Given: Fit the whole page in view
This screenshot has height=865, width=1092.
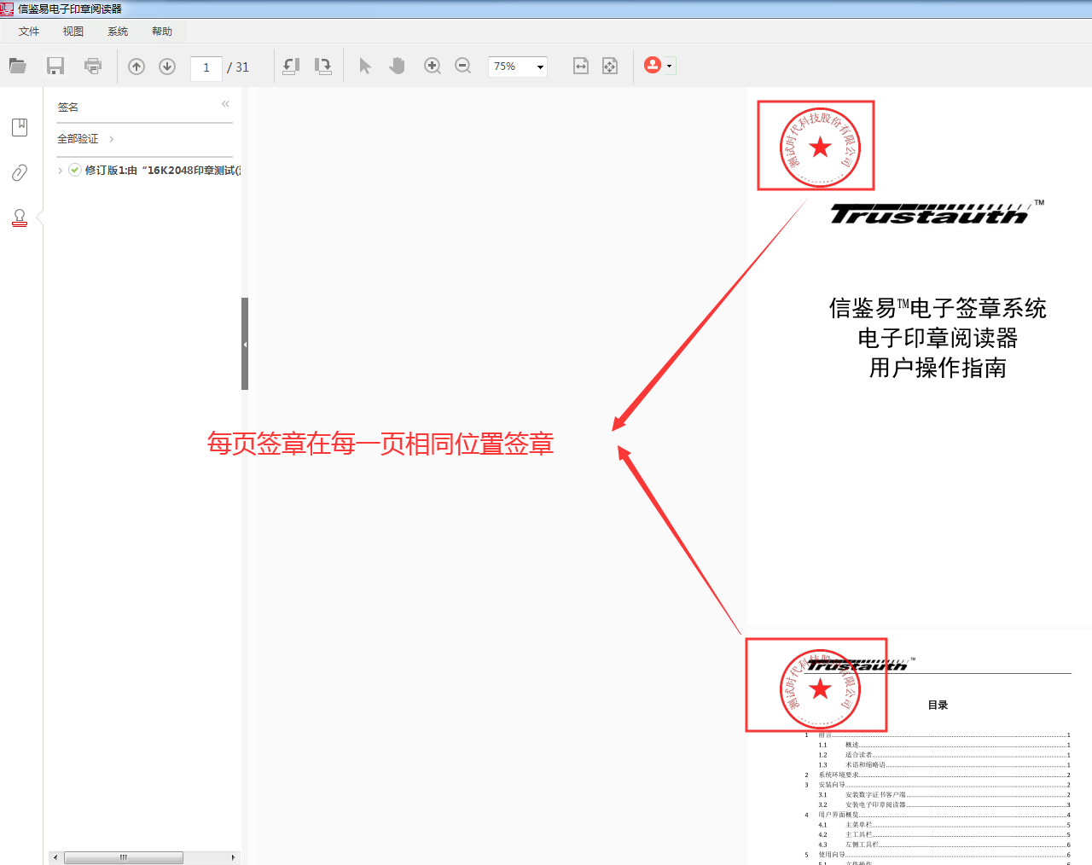Looking at the screenshot, I should [x=610, y=66].
